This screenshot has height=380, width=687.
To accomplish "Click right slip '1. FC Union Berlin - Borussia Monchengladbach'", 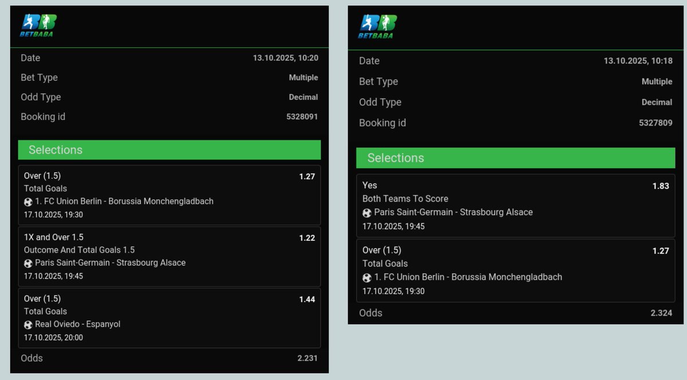I will [x=468, y=277].
